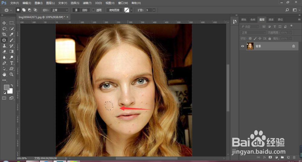Select the Eyedropper tool

(x=11, y=34)
